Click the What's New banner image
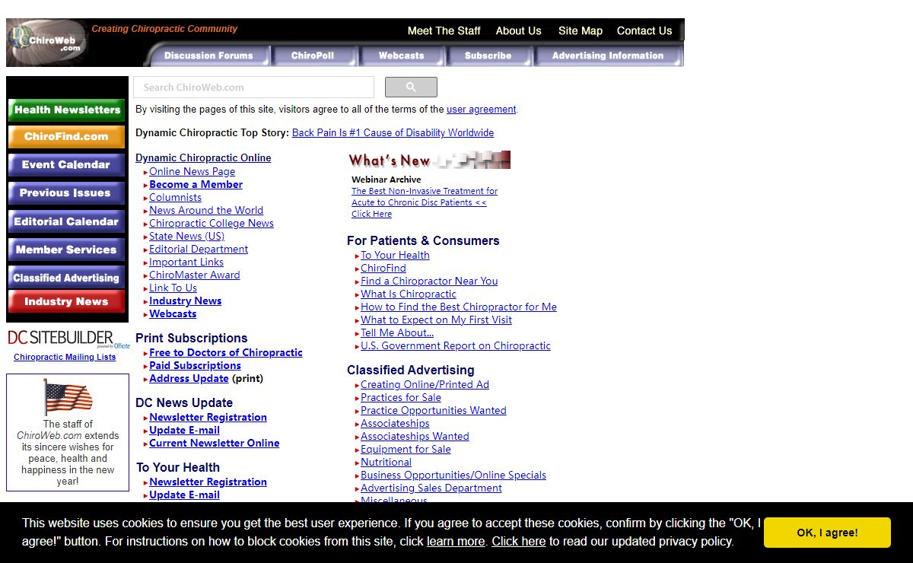The width and height of the screenshot is (913, 563). point(429,160)
